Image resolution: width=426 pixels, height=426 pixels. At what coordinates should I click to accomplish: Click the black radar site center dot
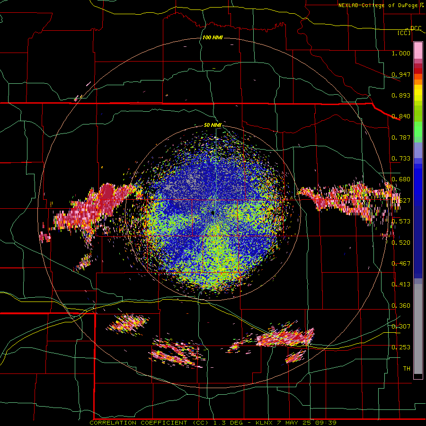213,213
